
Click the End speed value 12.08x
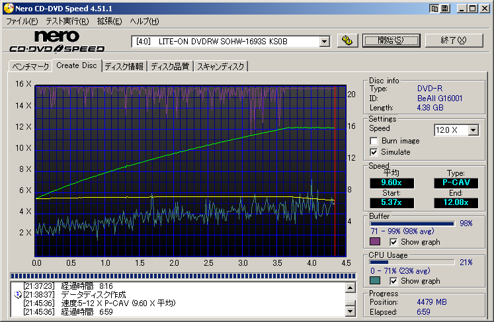[x=456, y=202]
